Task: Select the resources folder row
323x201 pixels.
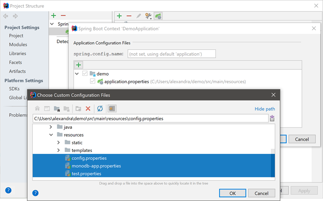Action: 154,135
